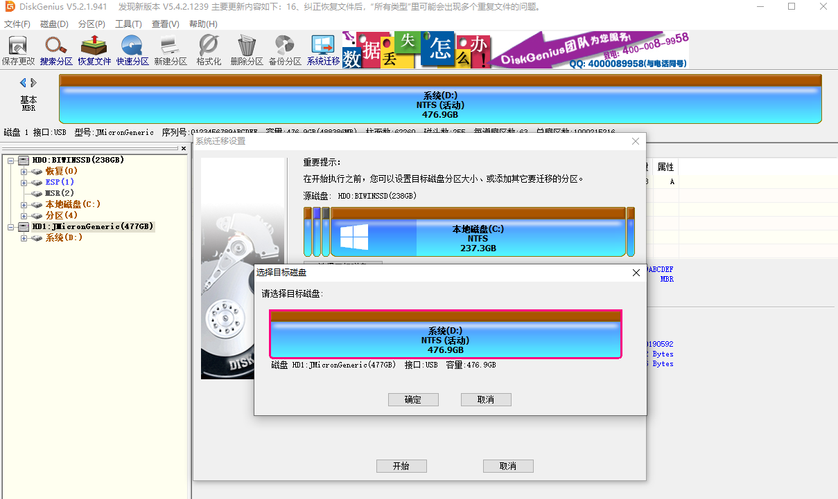Click the 系统(D:) disk map in main window
Screen dimensions: 838x499
tap(441, 99)
